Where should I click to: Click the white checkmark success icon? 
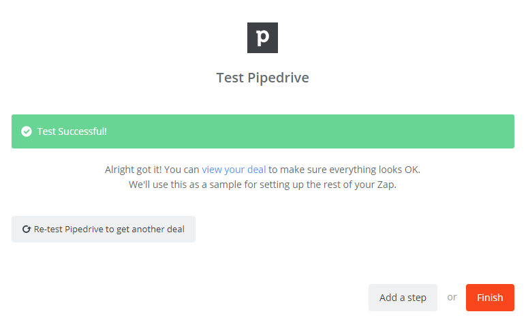(27, 131)
